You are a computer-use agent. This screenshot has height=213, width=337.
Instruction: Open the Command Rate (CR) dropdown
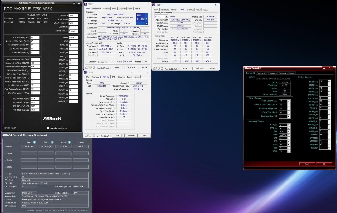(289, 116)
